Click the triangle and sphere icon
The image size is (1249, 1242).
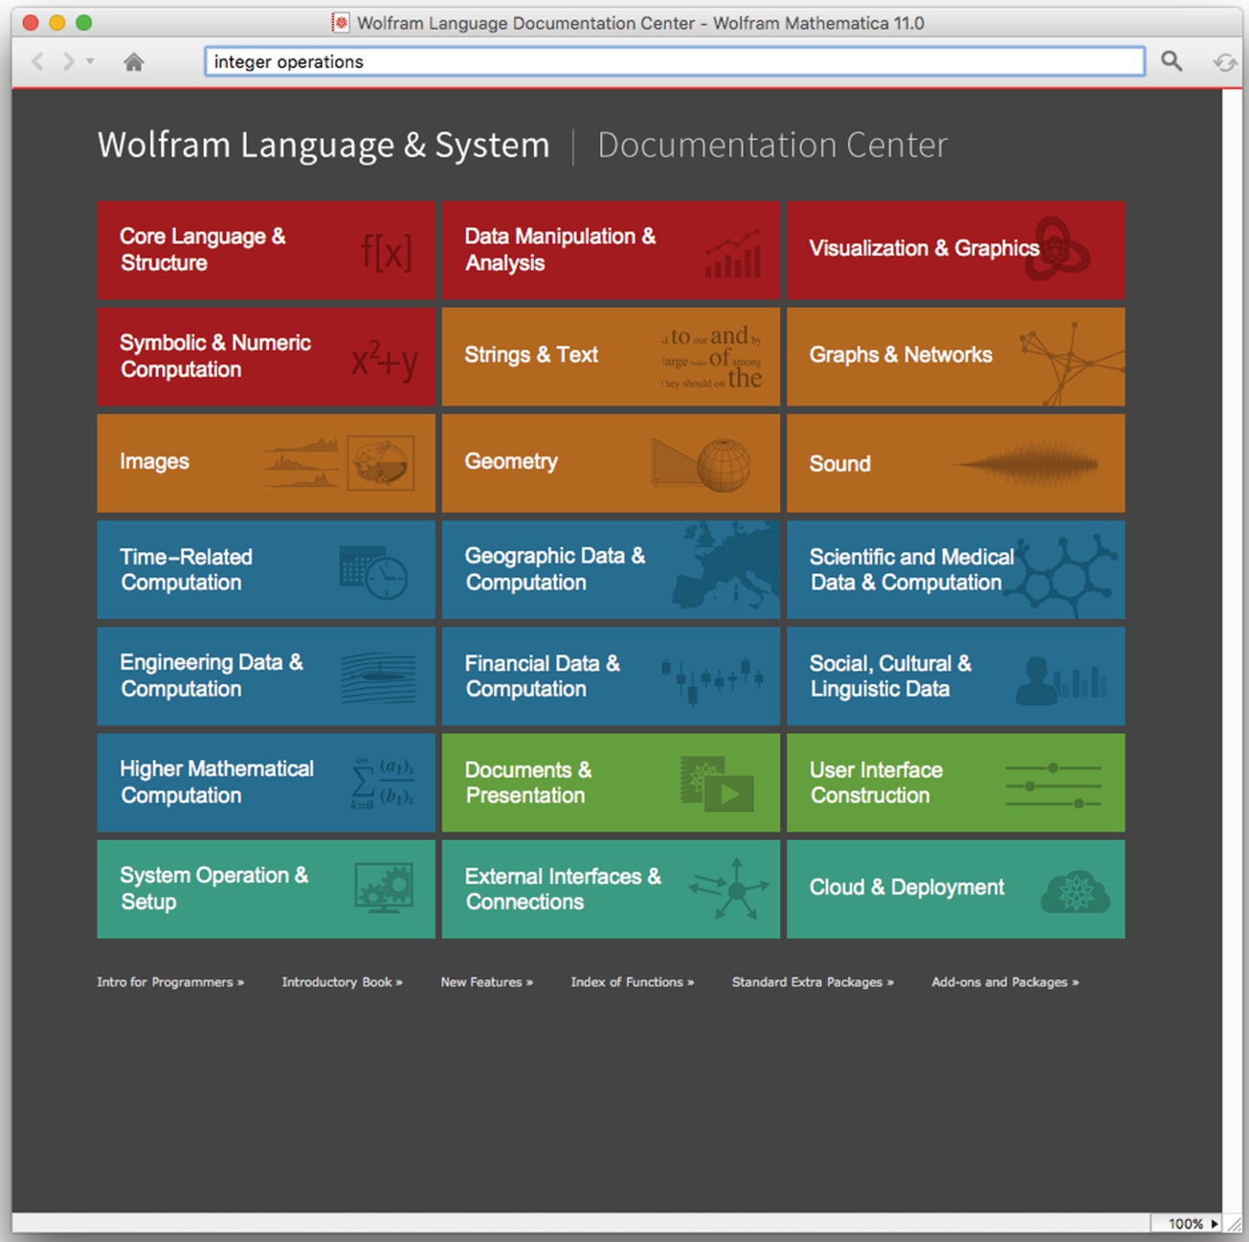click(701, 464)
